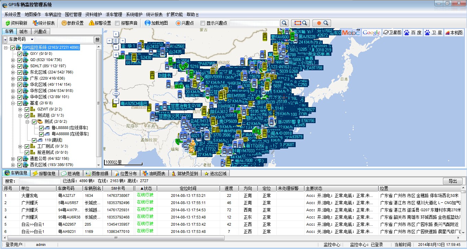
Task: Click the orange circle area search tool
Action: click(x=322, y=23)
